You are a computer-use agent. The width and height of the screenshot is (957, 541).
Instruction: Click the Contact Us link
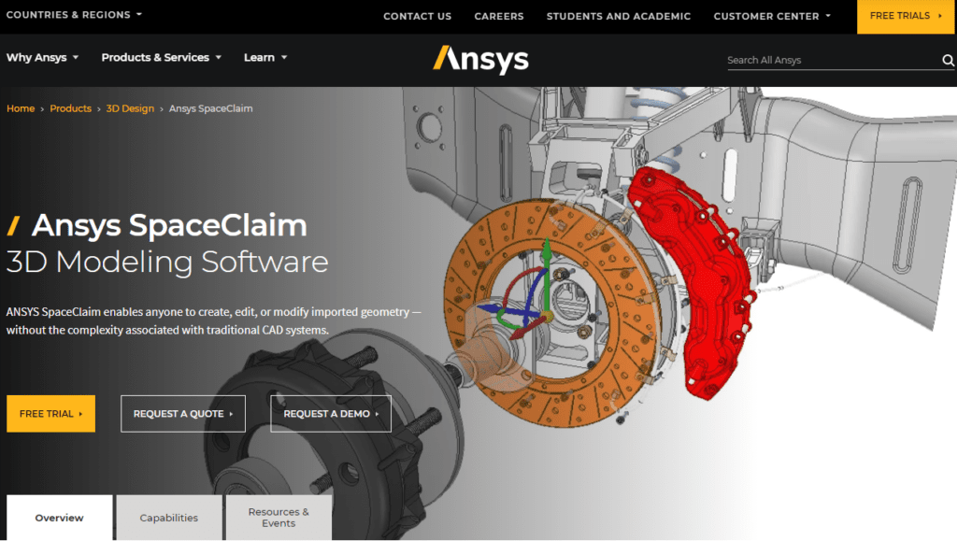tap(417, 16)
